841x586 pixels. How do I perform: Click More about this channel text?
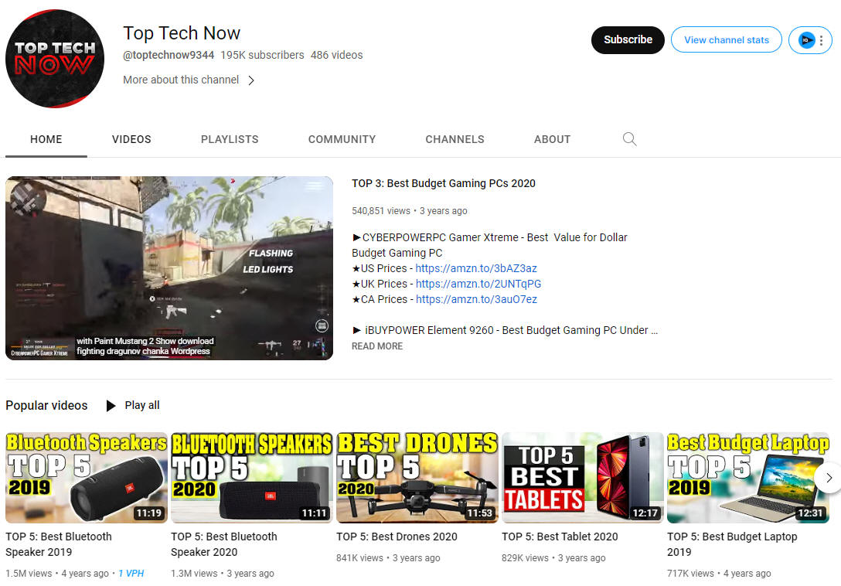coord(181,80)
